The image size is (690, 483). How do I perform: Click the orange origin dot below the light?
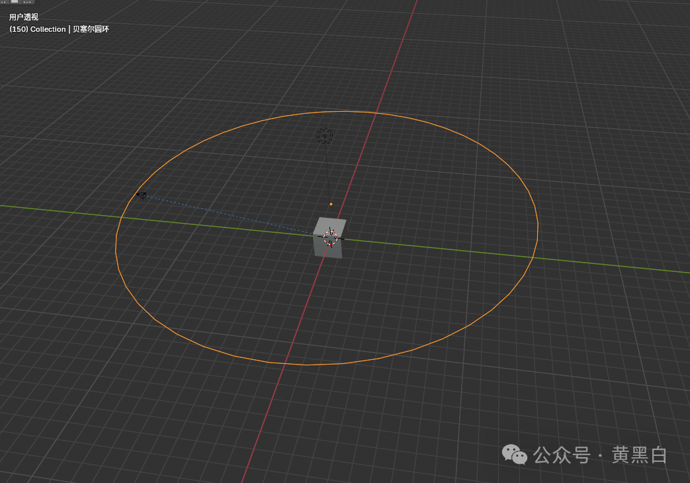point(331,204)
